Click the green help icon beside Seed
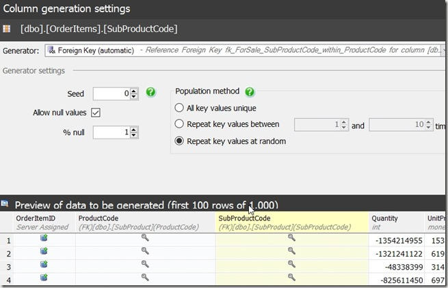This screenshot has width=448, height=288. pyautogui.click(x=151, y=93)
